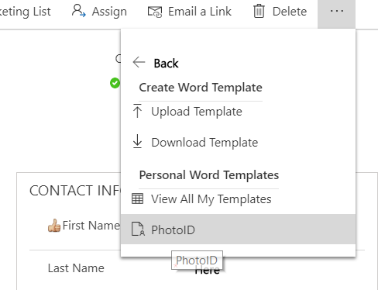The image size is (378, 290).
Task: Click the Email a Link envelope icon
Action: (155, 12)
